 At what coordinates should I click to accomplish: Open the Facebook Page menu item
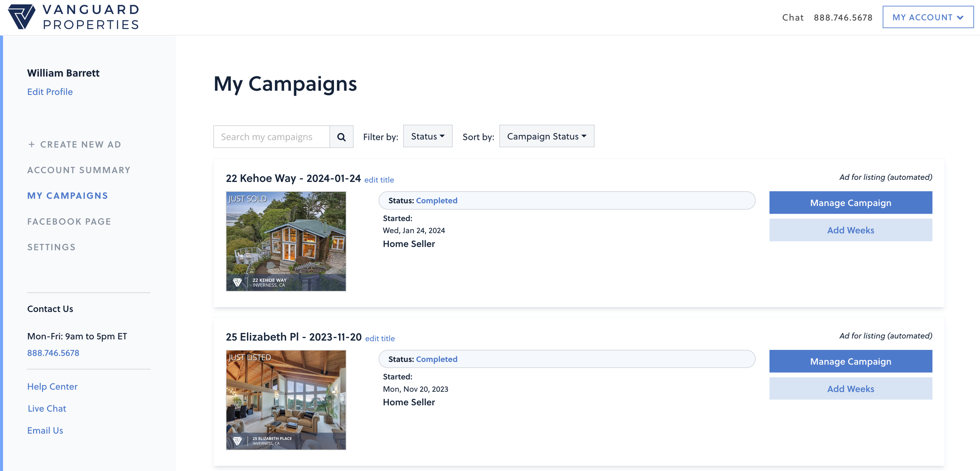click(69, 221)
